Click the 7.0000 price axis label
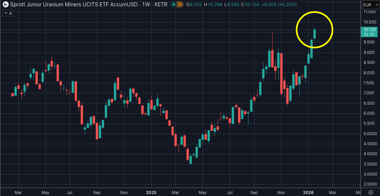Viewport: 380px width, 196px height. pyautogui.click(x=370, y=93)
